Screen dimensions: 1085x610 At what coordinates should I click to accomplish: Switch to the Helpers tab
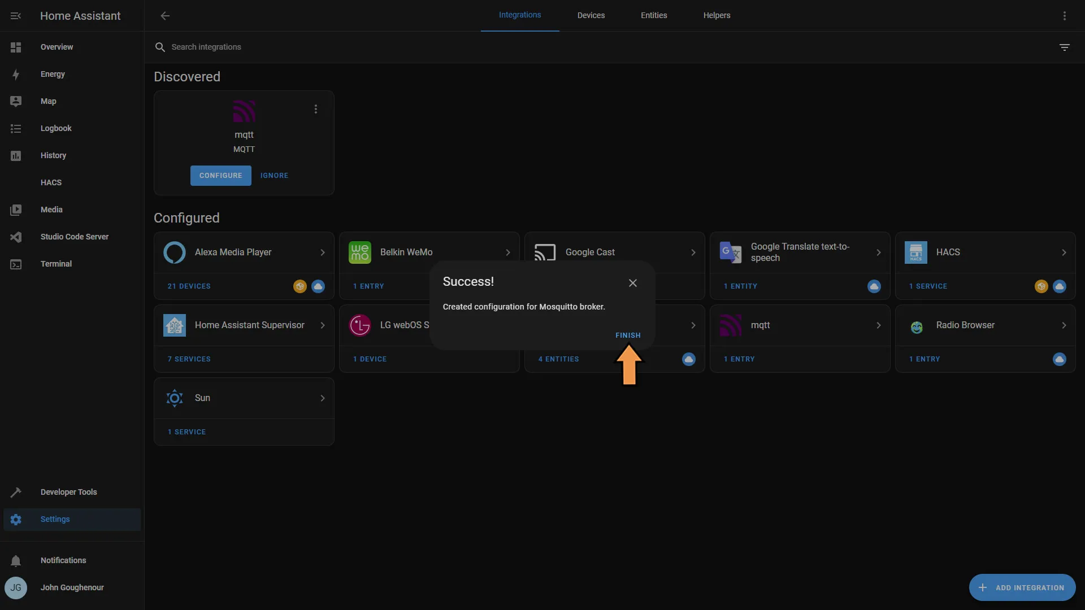tap(717, 15)
